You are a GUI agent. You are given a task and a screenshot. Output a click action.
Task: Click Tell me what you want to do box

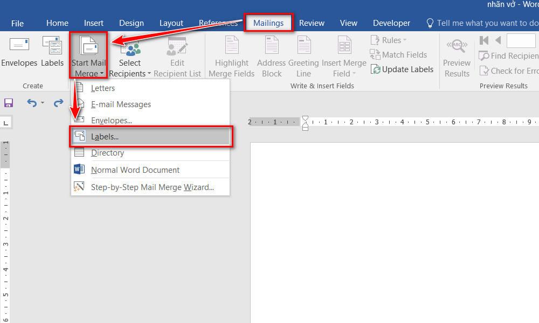pos(482,23)
